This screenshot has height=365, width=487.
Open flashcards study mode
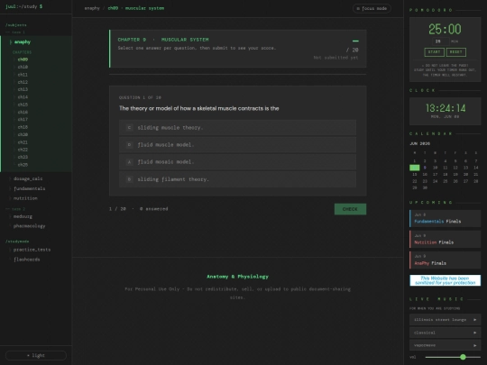click(x=27, y=260)
